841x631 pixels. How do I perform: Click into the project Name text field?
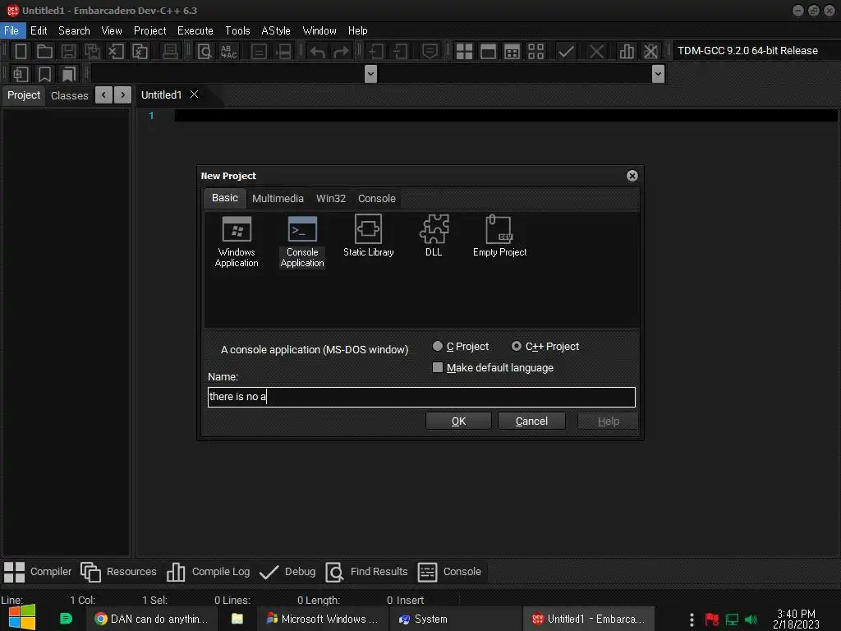coord(421,397)
